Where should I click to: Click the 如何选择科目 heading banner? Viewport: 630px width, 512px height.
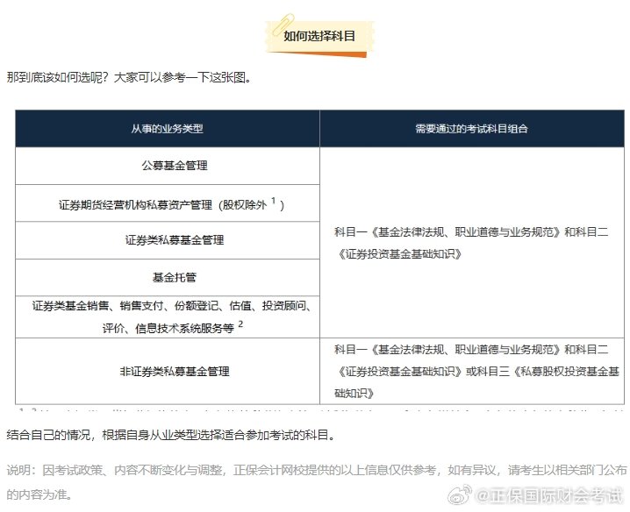coord(319,37)
